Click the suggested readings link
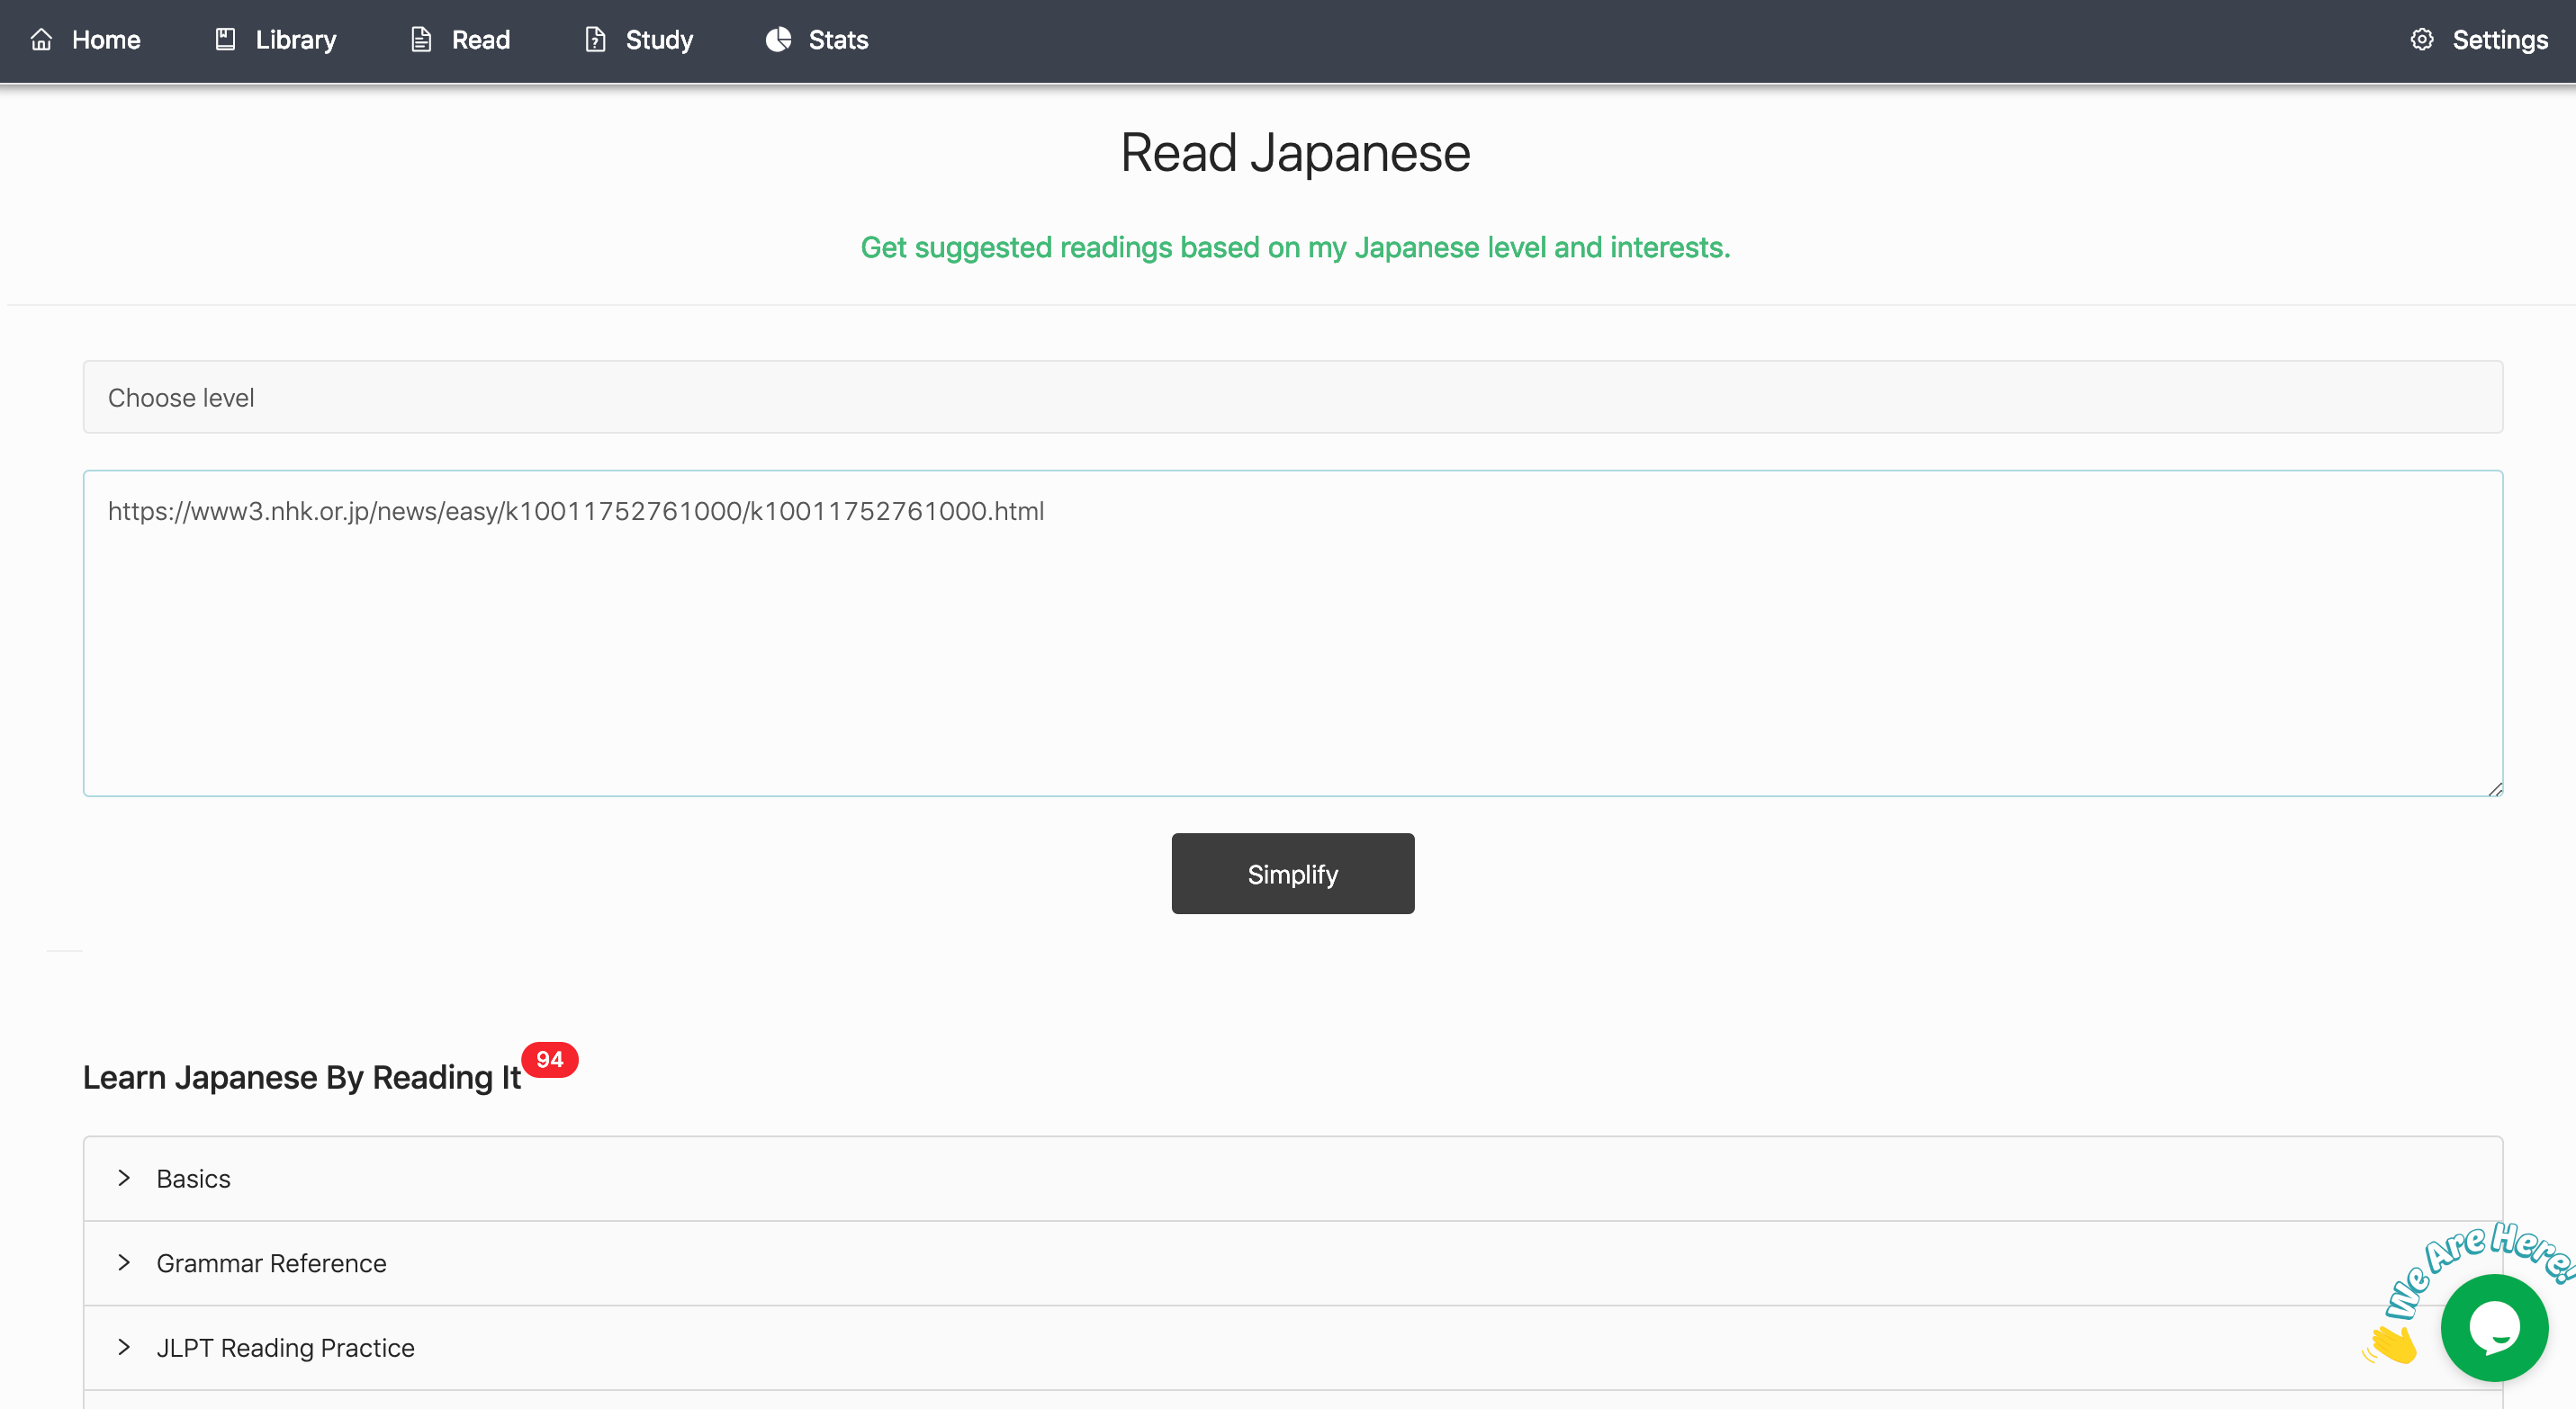This screenshot has width=2576, height=1409. [x=1294, y=247]
